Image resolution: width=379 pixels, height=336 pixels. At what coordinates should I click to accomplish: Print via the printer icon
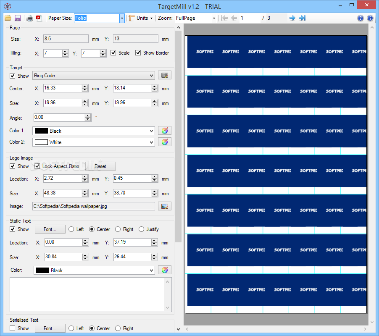pos(30,18)
